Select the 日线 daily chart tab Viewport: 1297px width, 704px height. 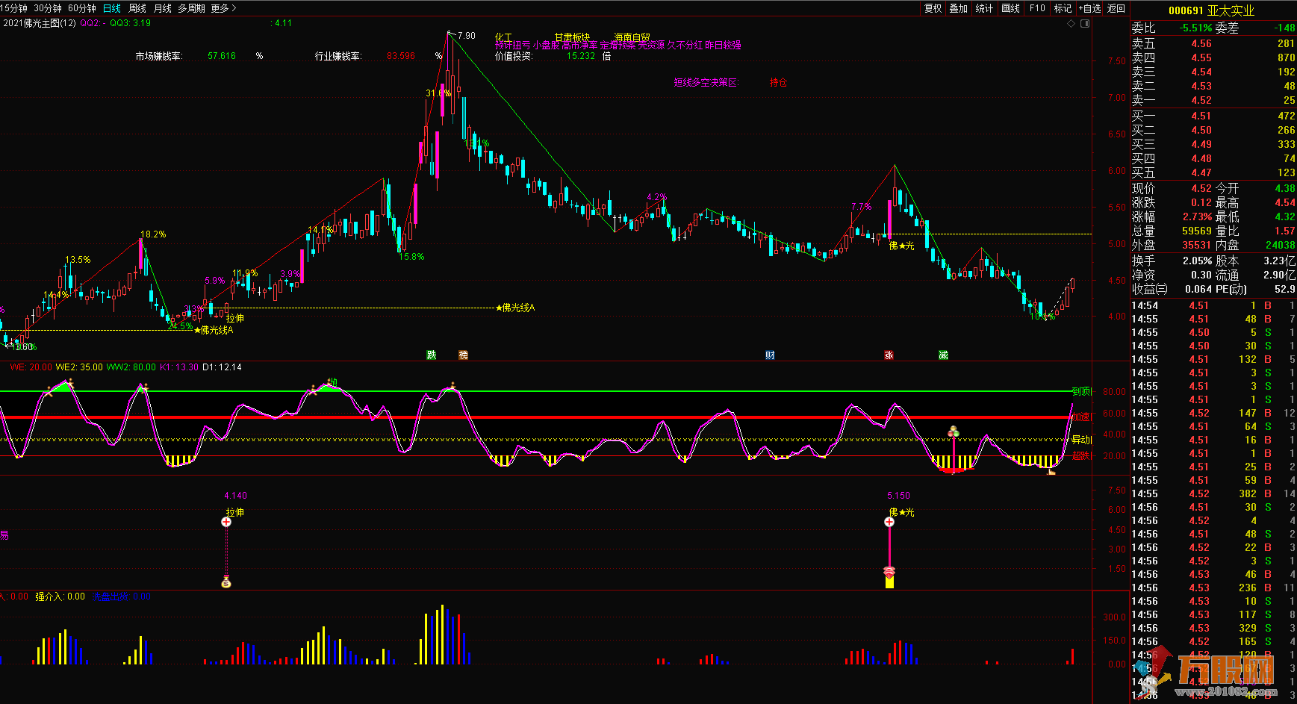coord(112,8)
